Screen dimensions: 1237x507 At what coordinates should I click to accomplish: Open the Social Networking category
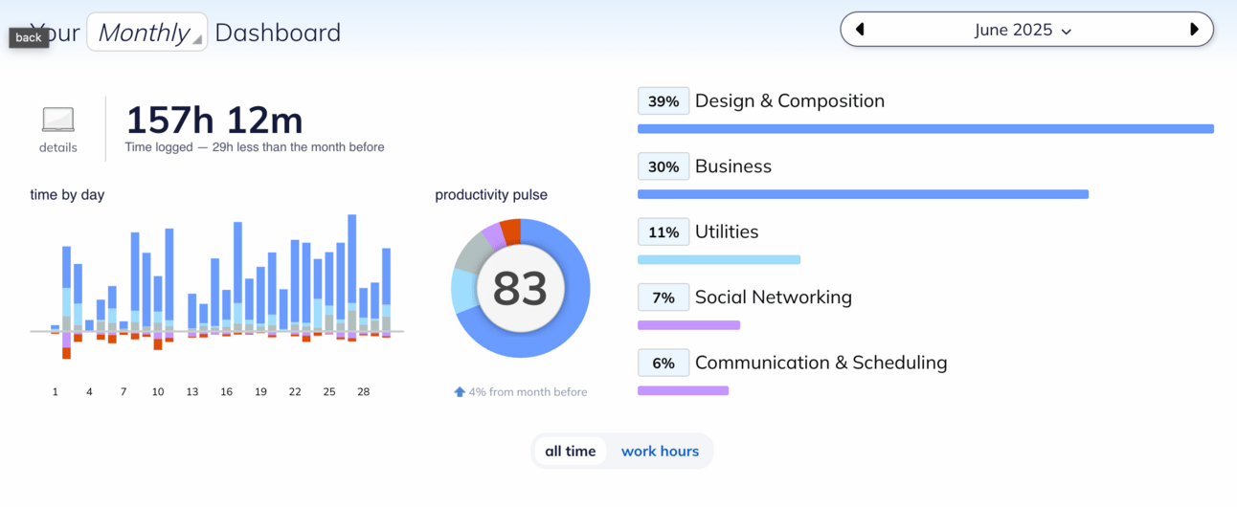click(773, 298)
